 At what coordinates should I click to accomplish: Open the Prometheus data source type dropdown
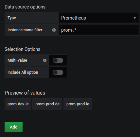(99, 18)
